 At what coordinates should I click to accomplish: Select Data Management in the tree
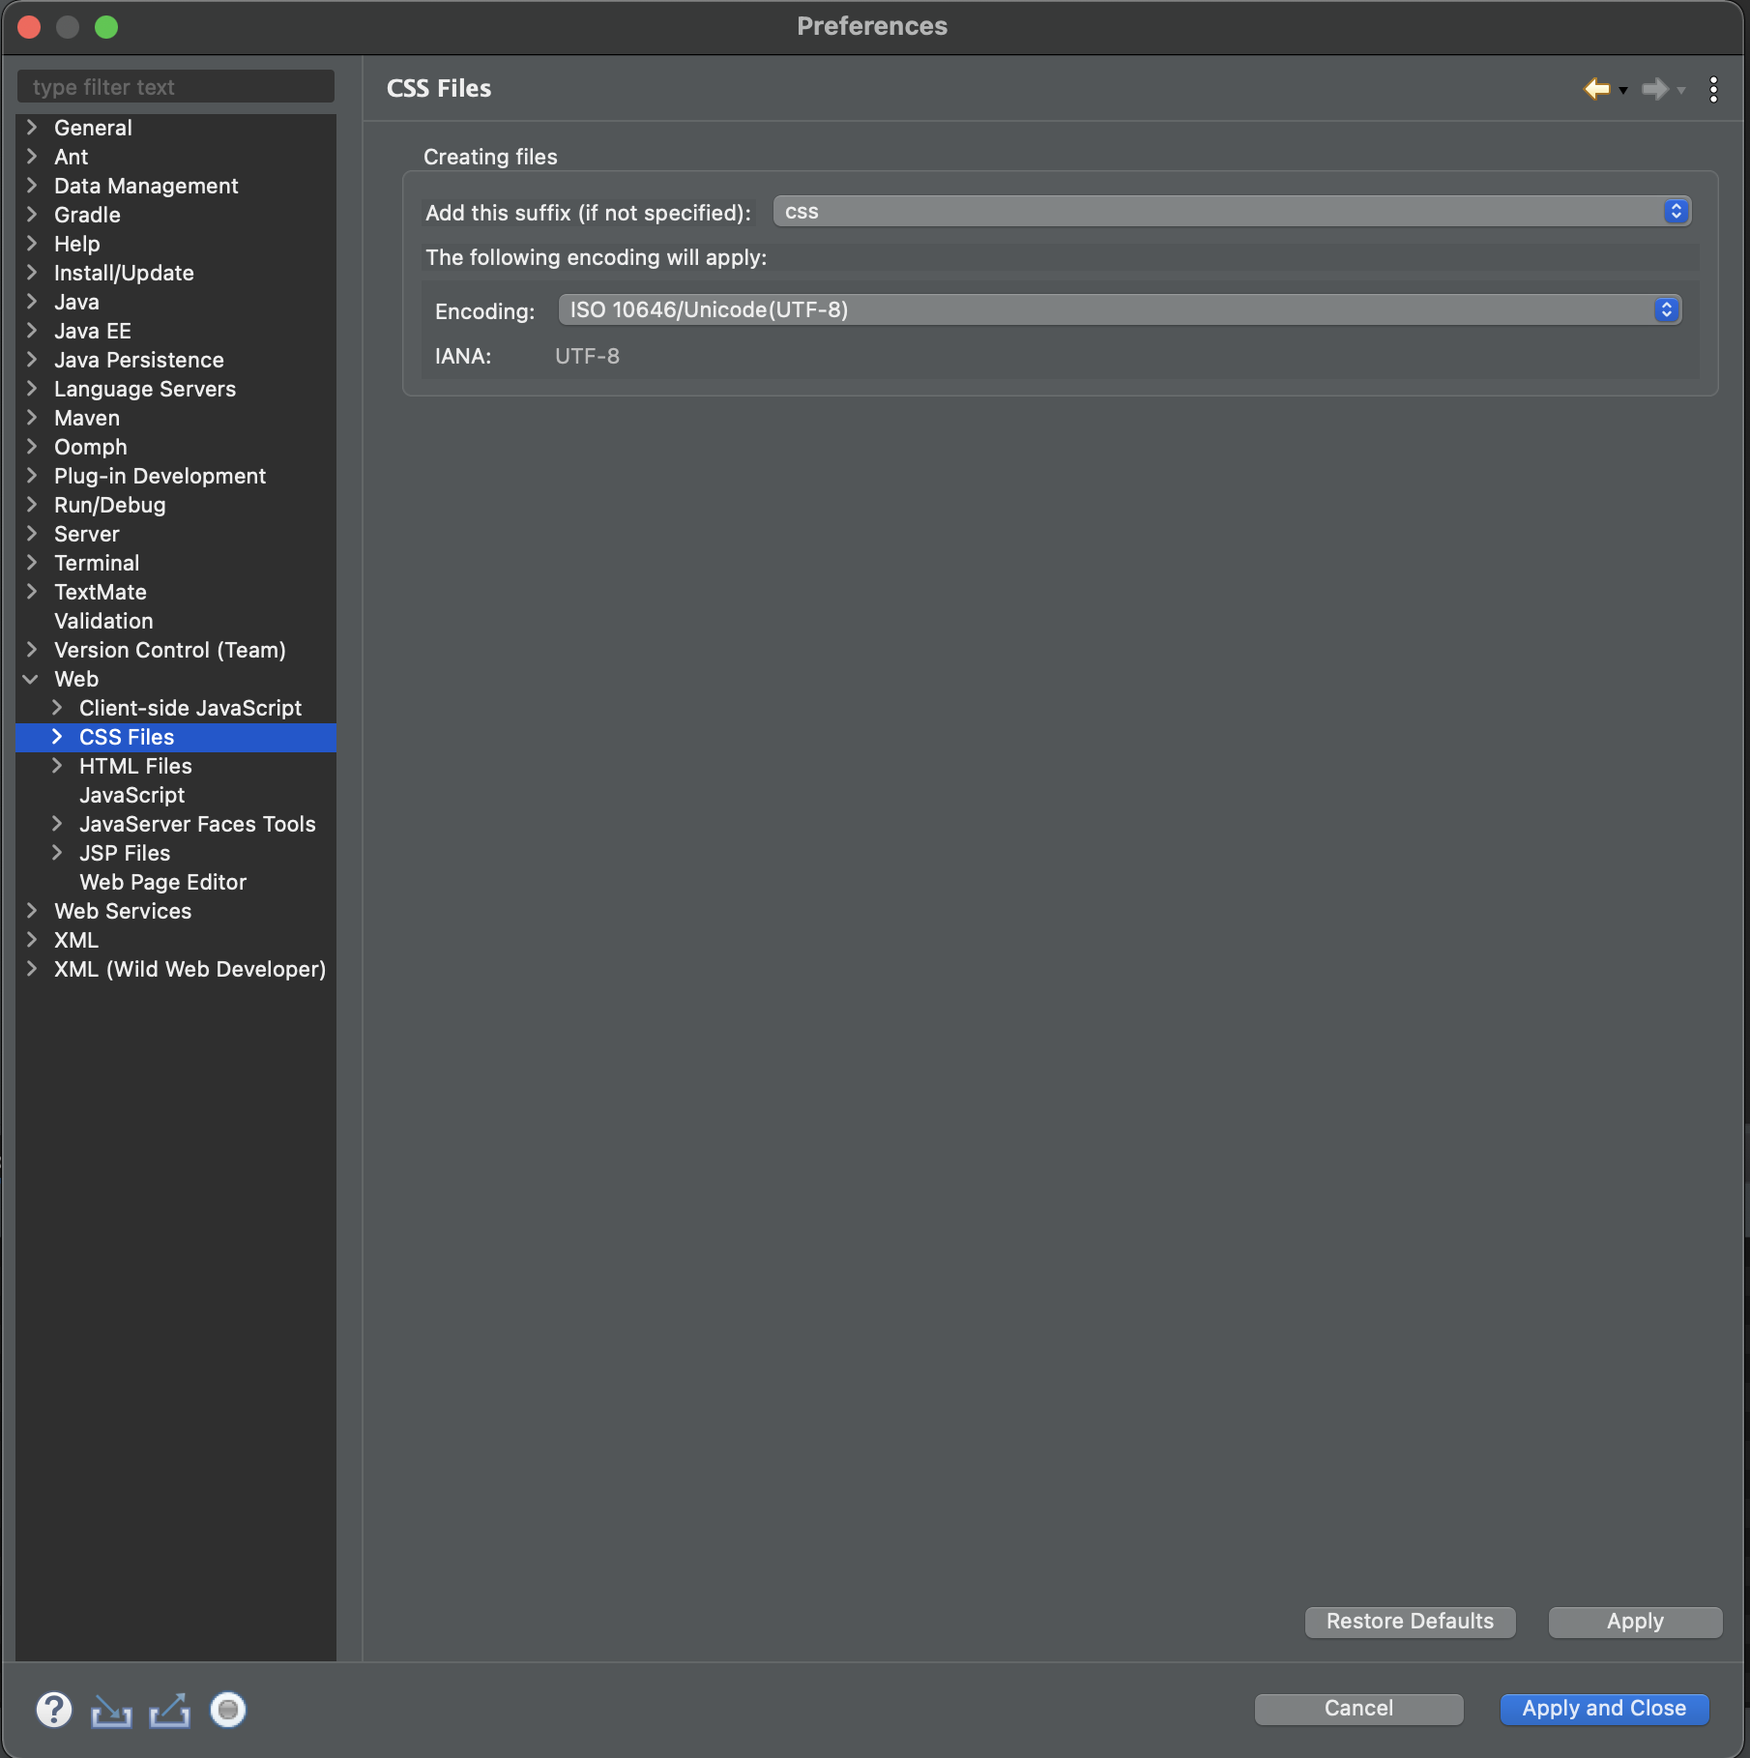pos(146,186)
